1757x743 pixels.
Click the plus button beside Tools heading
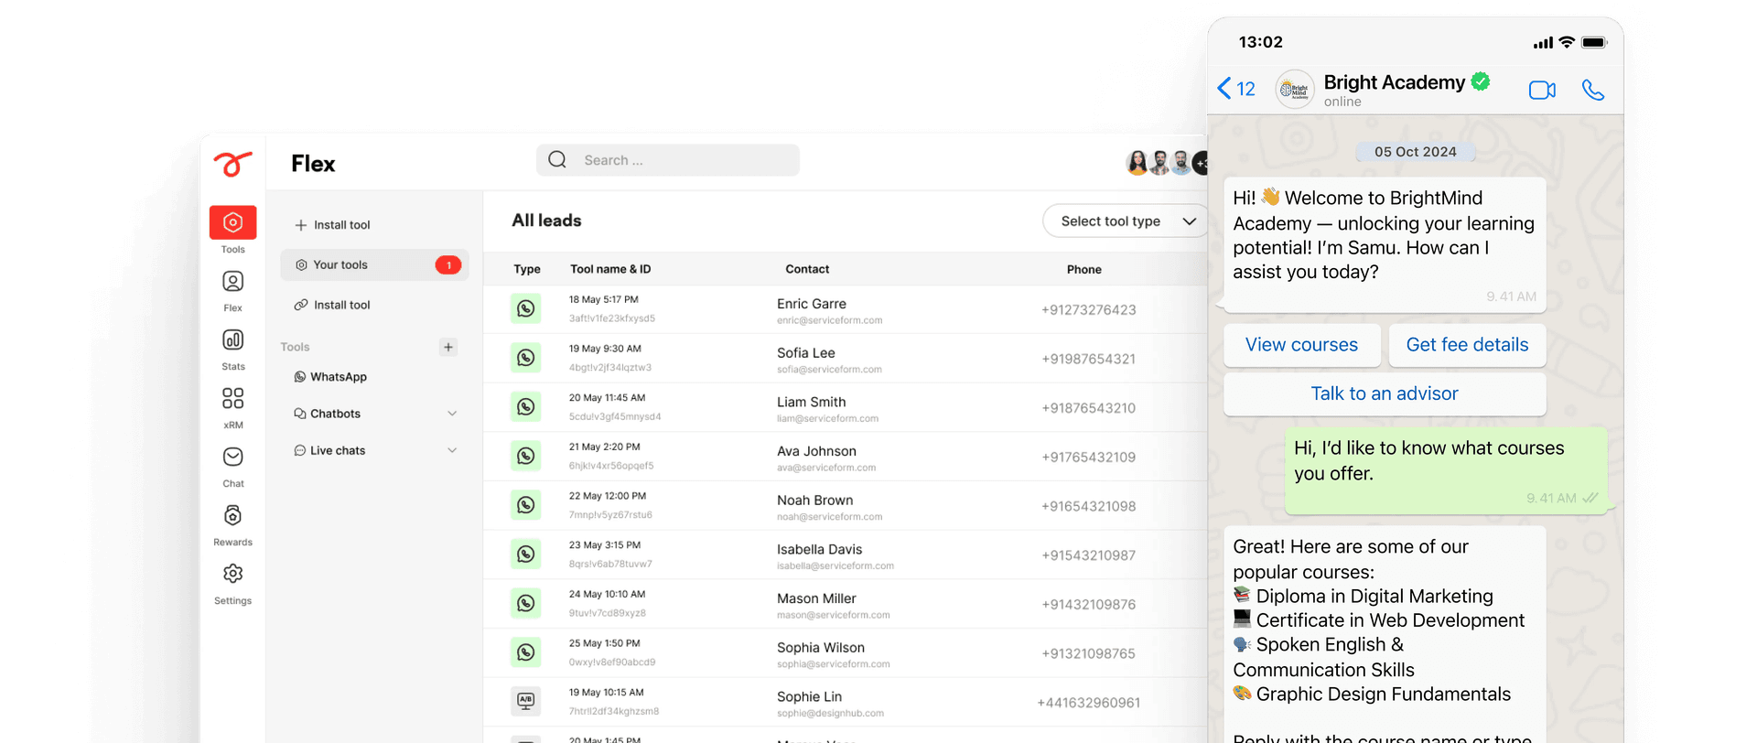(x=448, y=347)
